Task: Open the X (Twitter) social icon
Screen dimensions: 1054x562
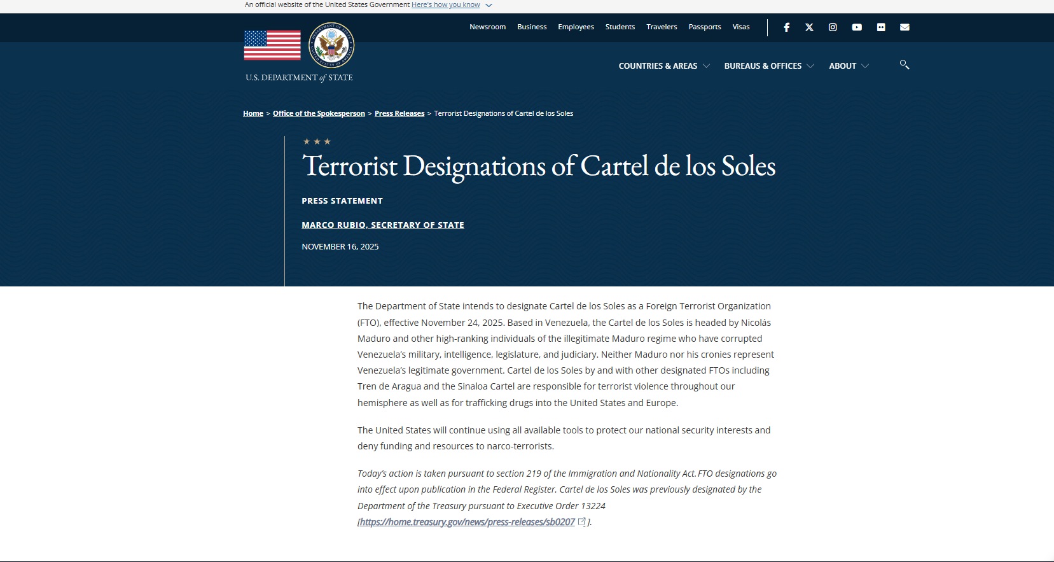Action: 809,27
